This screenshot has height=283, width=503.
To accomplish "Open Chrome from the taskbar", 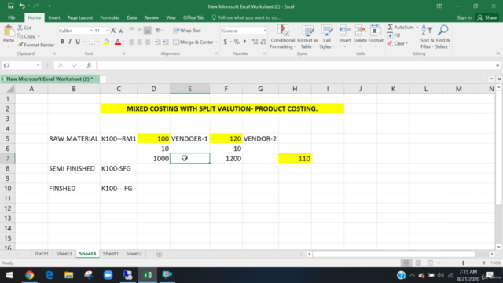I will click(30, 275).
